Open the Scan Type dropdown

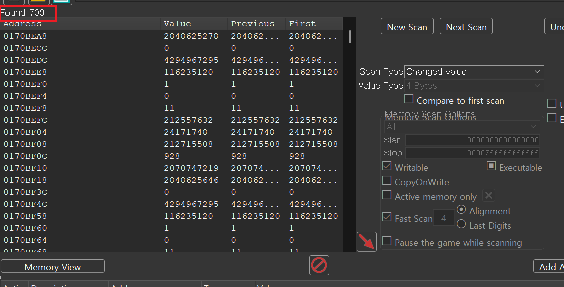[474, 72]
